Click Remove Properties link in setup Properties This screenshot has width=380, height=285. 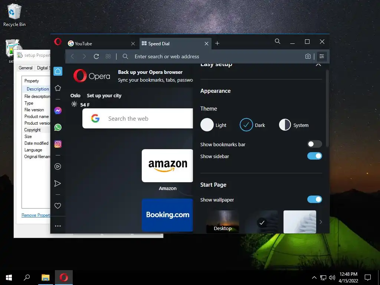tap(36, 215)
